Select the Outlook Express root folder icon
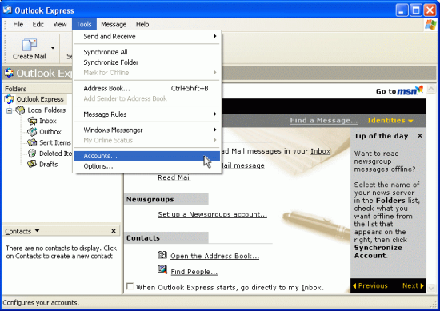 click(x=10, y=99)
